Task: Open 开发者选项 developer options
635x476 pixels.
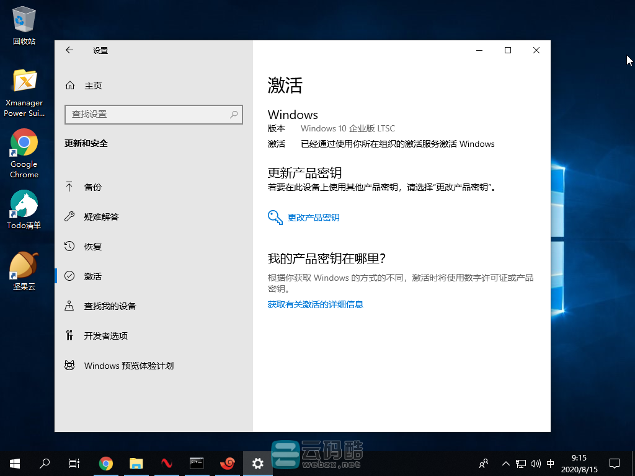Action: [x=105, y=336]
